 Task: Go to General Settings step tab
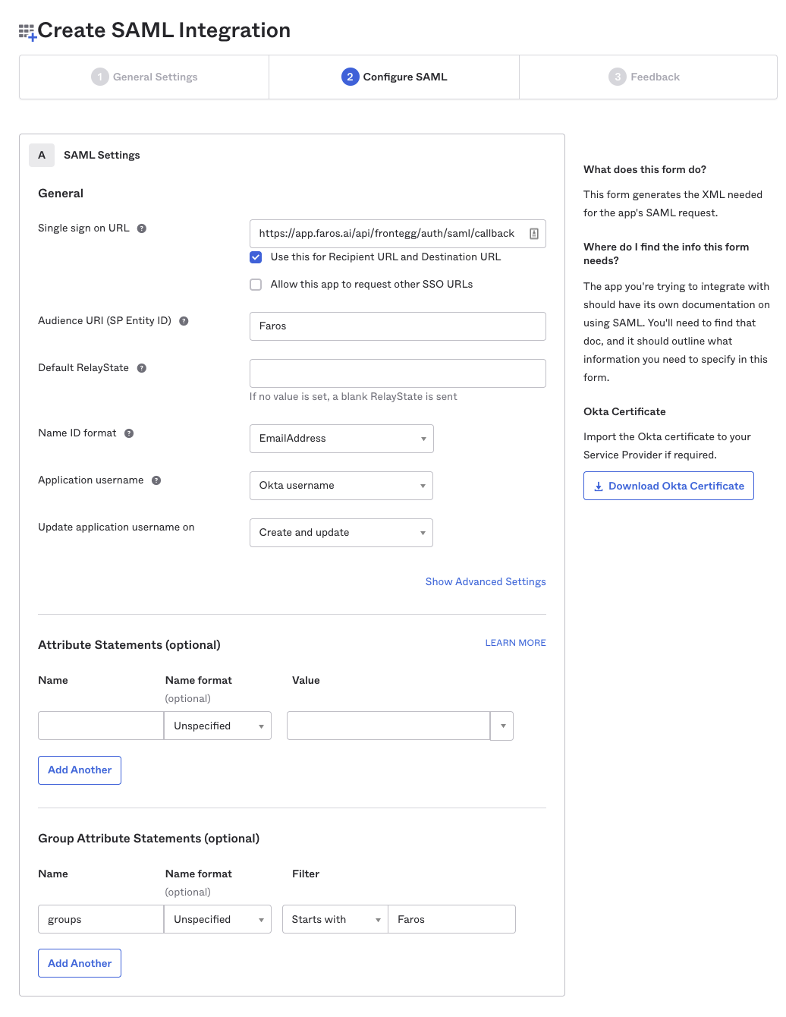click(144, 77)
